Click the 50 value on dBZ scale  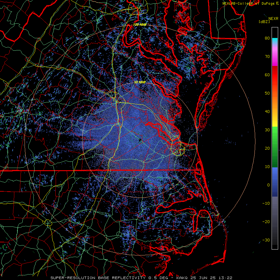pos(267,93)
